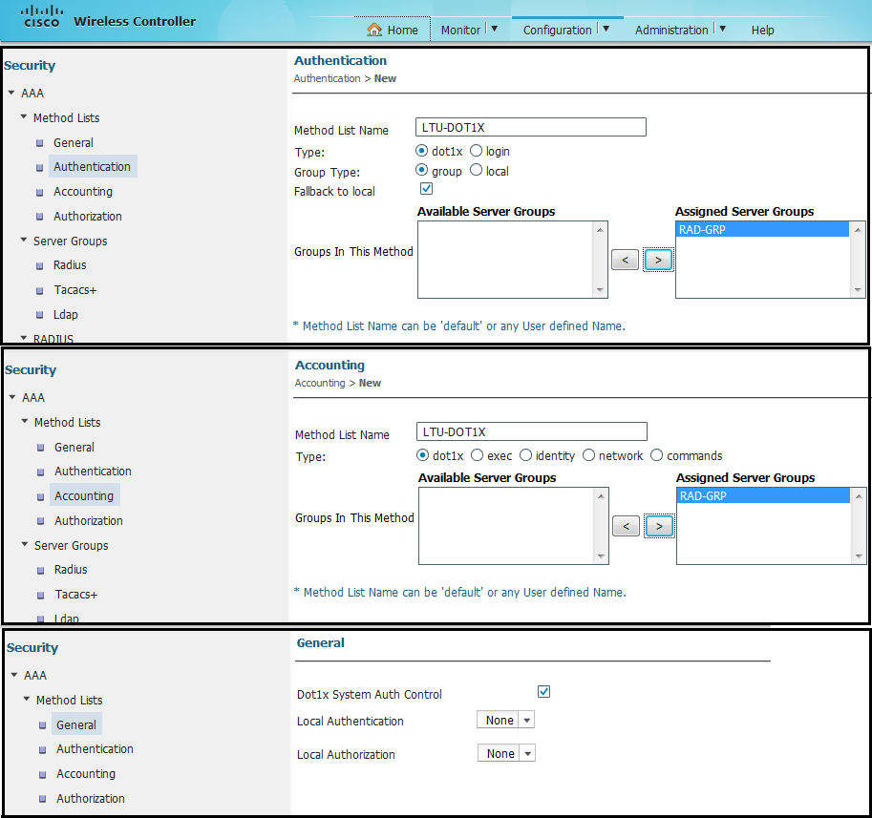Disable Dot1x System Auth Control checkbox
The image size is (872, 818).
(543, 692)
